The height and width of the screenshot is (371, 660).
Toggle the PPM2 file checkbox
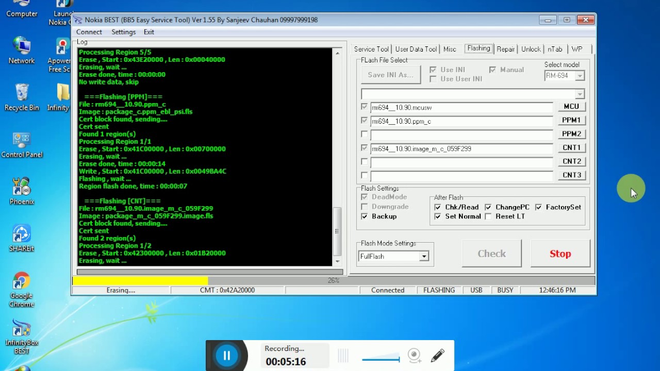pyautogui.click(x=365, y=134)
